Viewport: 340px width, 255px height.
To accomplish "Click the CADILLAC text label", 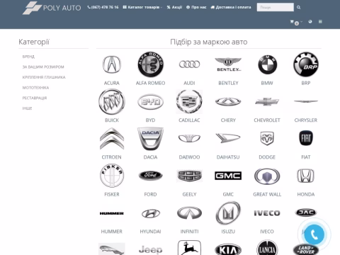I will tap(189, 120).
